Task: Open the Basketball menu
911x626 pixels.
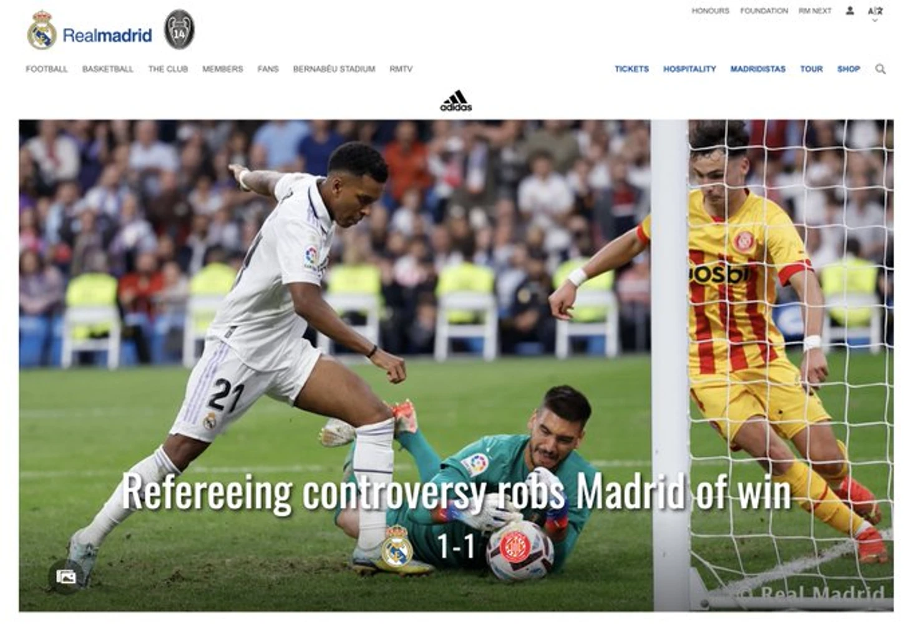Action: point(108,69)
